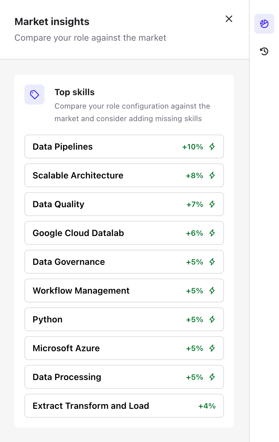Viewport: 279px width, 442px height.
Task: Select the Scalable Architecture skill
Action: 124,175
